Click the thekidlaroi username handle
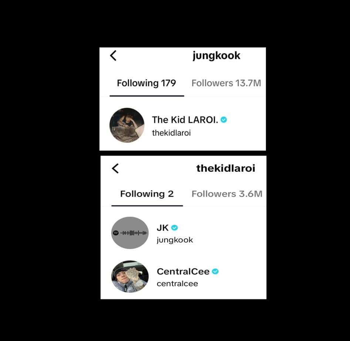350x341 pixels. pos(171,133)
